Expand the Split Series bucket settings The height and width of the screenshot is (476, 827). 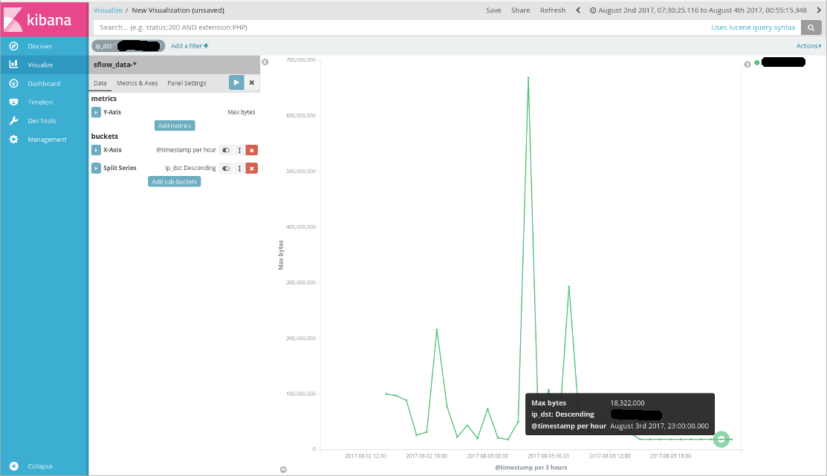(x=96, y=168)
